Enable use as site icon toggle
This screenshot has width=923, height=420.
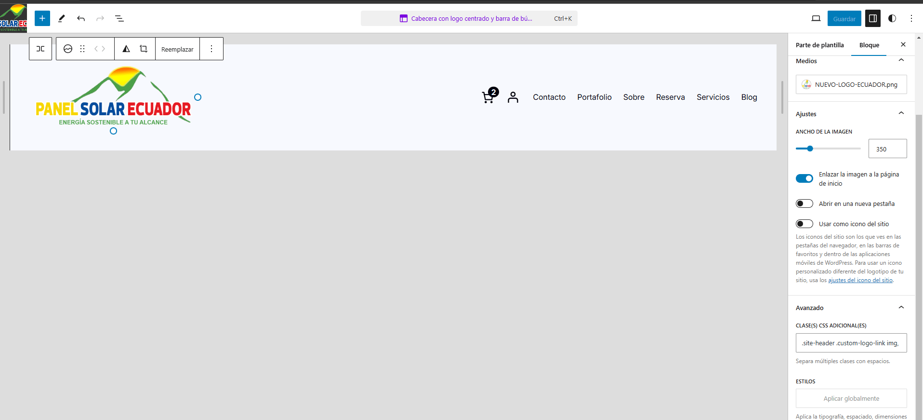coord(804,224)
